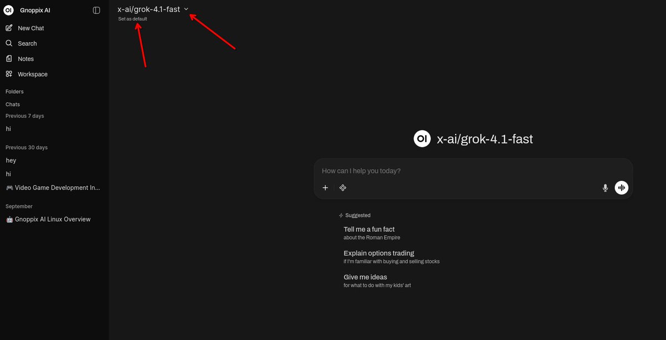Click the Workspace grid icon
This screenshot has height=340, width=666.
coord(9,74)
